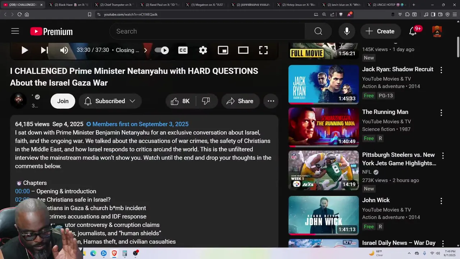The image size is (460, 259).
Task: Open system volume control in tray
Action: [x=438, y=253]
